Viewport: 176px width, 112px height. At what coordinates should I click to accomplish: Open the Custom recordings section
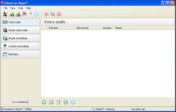click(20, 46)
